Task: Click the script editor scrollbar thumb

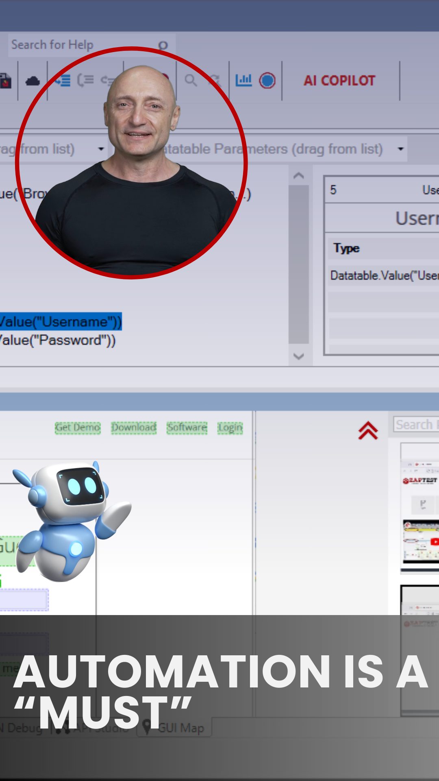Action: click(299, 264)
